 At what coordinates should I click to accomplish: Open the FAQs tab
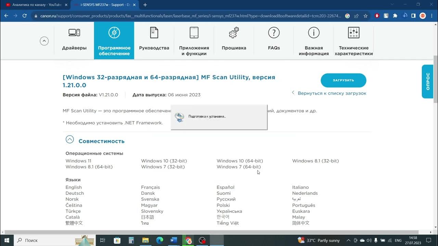pos(274,40)
